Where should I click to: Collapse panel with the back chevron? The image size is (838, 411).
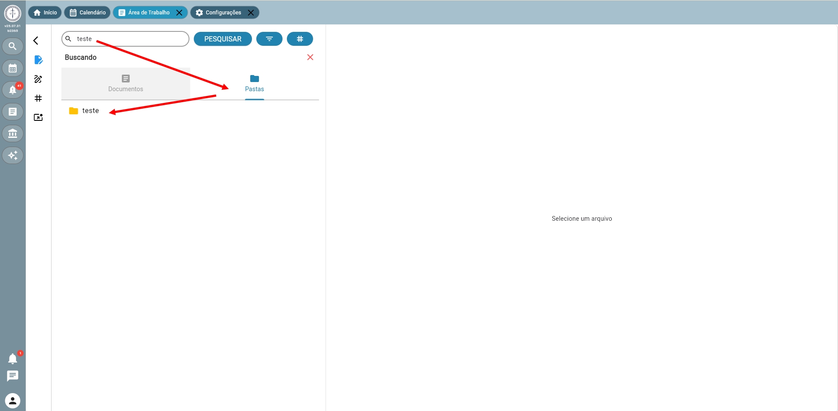pyautogui.click(x=36, y=41)
